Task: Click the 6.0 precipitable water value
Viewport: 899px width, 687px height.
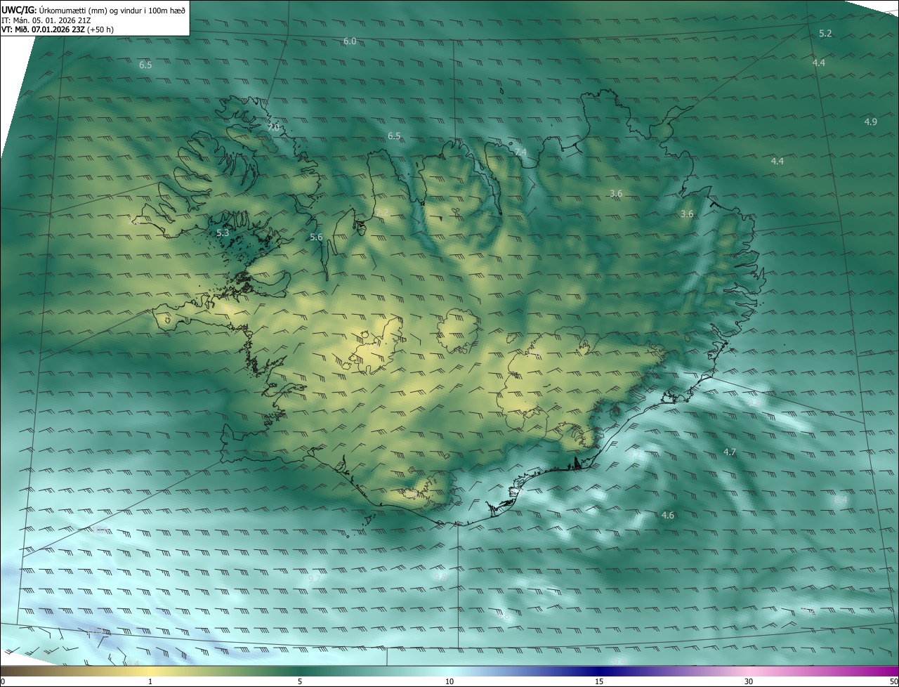Action: (350, 41)
